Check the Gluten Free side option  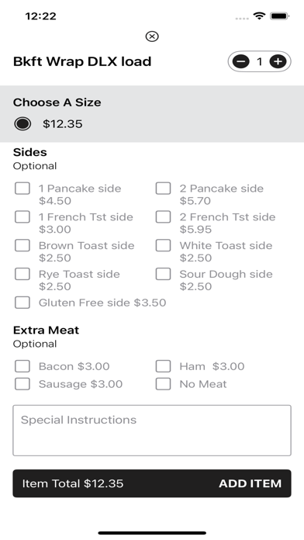[22, 303]
